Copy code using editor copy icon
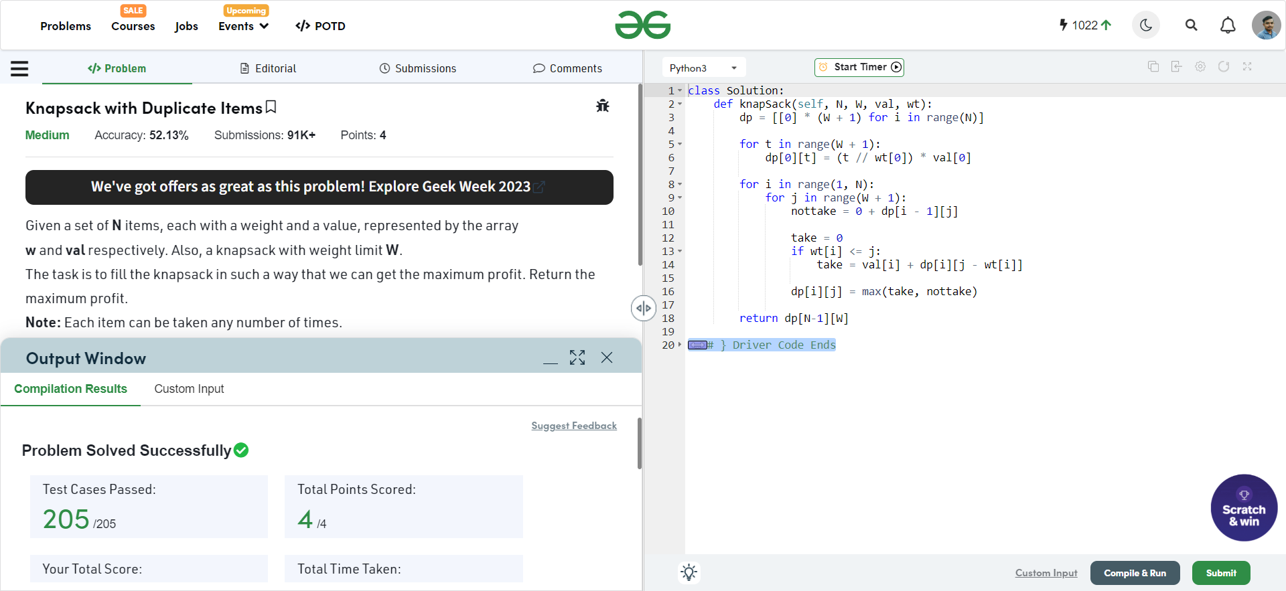The width and height of the screenshot is (1286, 591). coord(1153,67)
